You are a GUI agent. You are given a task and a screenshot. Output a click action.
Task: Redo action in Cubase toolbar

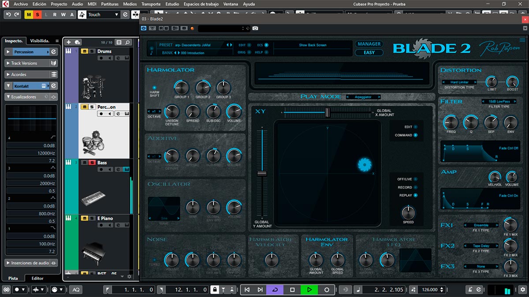pos(16,15)
